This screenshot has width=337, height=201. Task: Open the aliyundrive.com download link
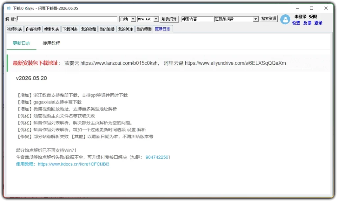[x=235, y=63]
